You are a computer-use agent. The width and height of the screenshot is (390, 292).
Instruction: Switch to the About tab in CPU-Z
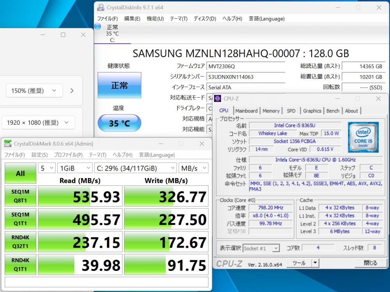351,111
